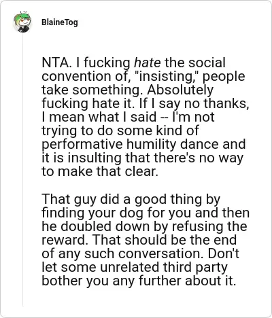
Task: Open BlaineTog's avatar image
Action: (22, 22)
